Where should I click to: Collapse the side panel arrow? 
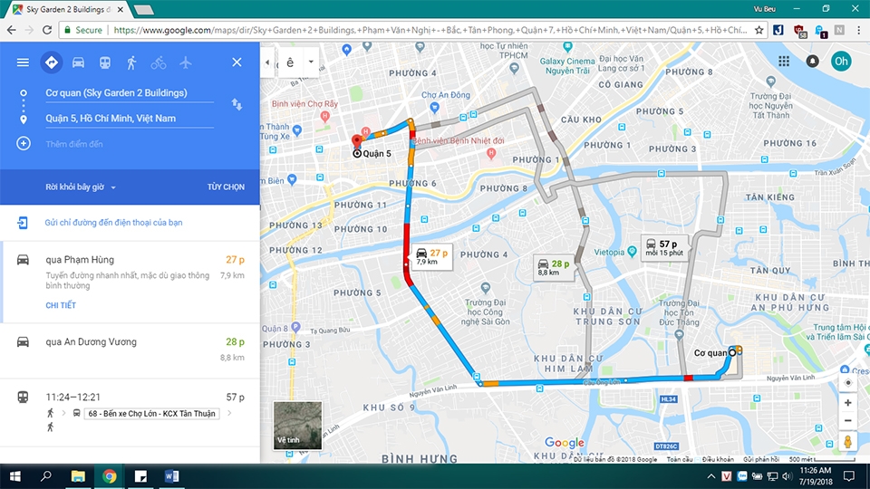pyautogui.click(x=267, y=62)
